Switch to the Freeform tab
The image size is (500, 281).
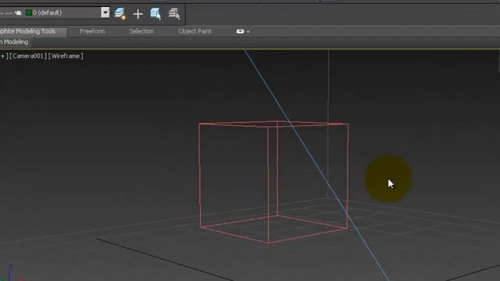click(92, 31)
